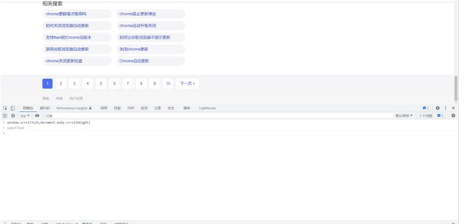Open related search chrome要翻墙才能用吗

coord(77,14)
